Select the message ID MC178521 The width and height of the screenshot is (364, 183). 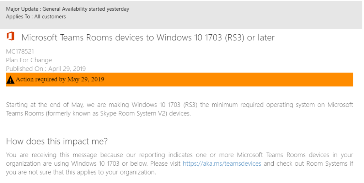20,52
